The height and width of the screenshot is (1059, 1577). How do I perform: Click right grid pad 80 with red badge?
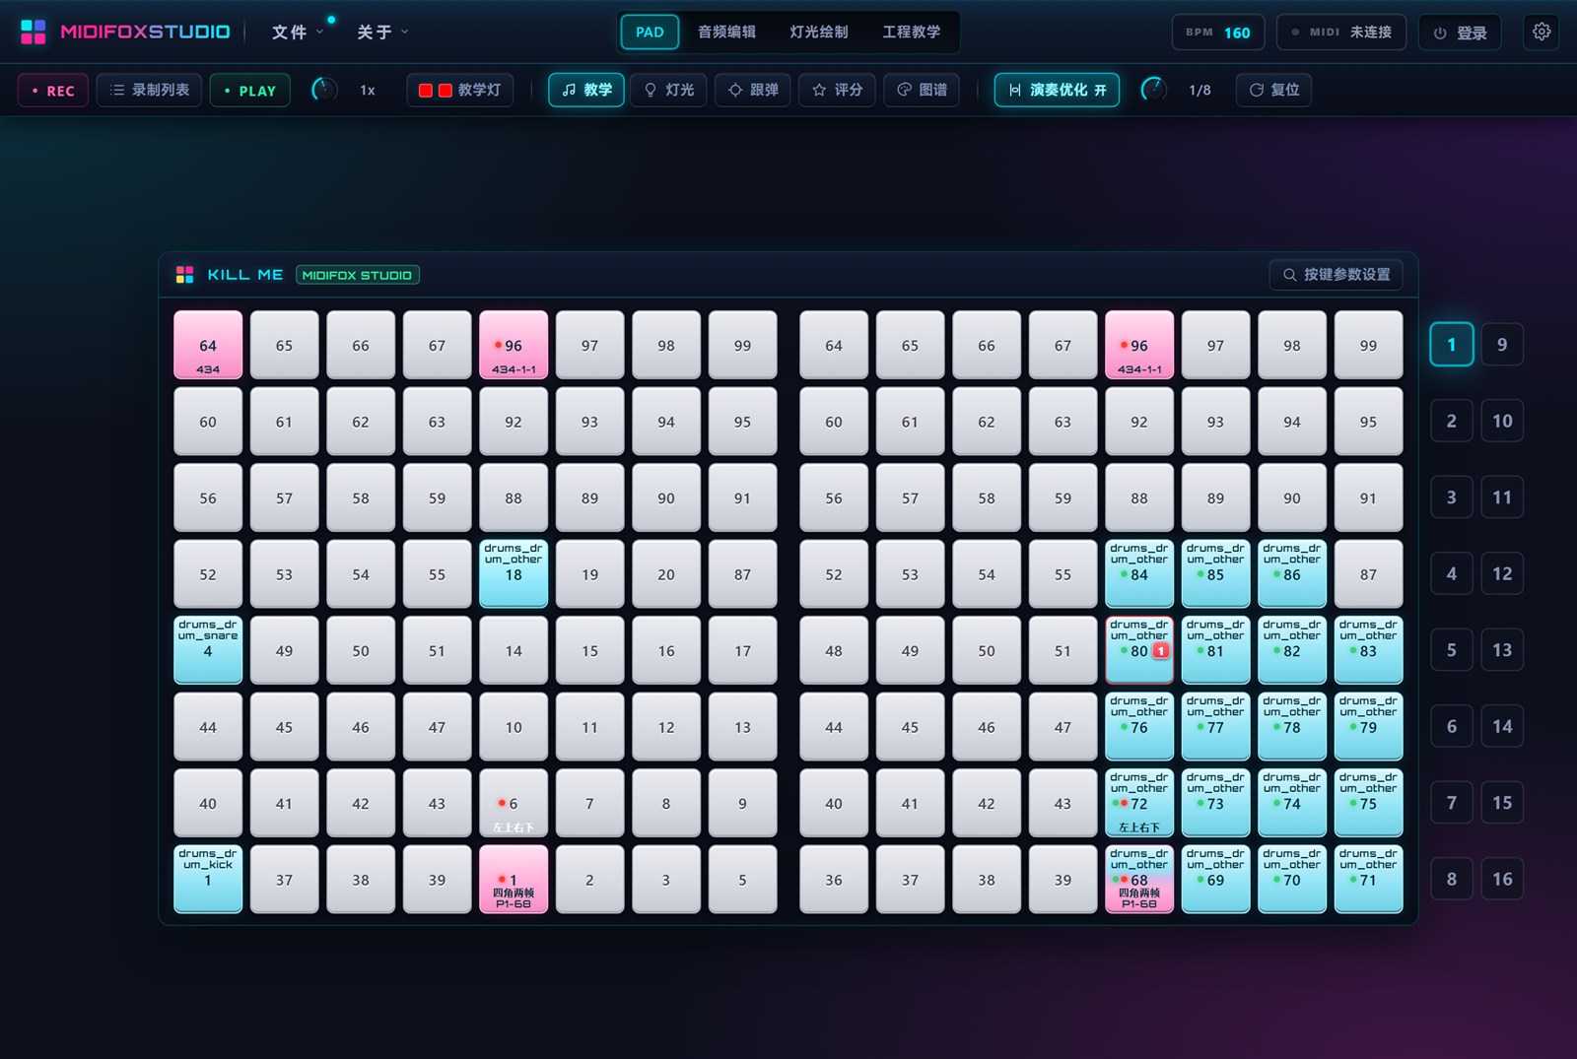pyautogui.click(x=1139, y=650)
